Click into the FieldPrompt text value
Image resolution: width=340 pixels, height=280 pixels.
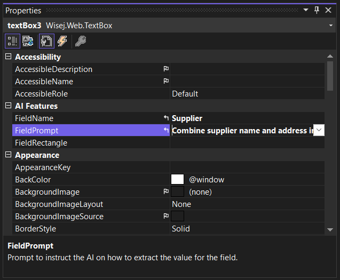click(x=242, y=131)
